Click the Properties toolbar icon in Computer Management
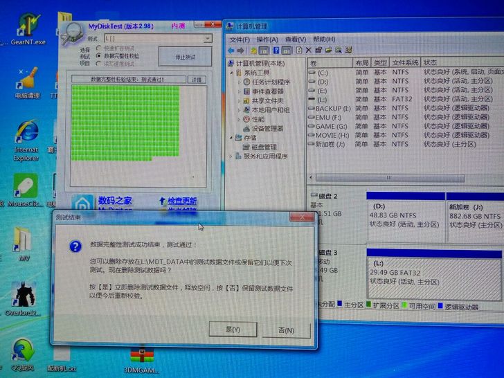This screenshot has height=378, width=504. (x=318, y=50)
